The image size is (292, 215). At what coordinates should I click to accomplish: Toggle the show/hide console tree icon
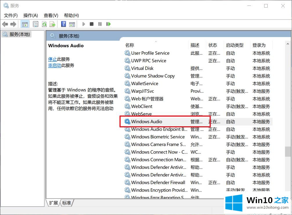pyautogui.click(x=25, y=24)
